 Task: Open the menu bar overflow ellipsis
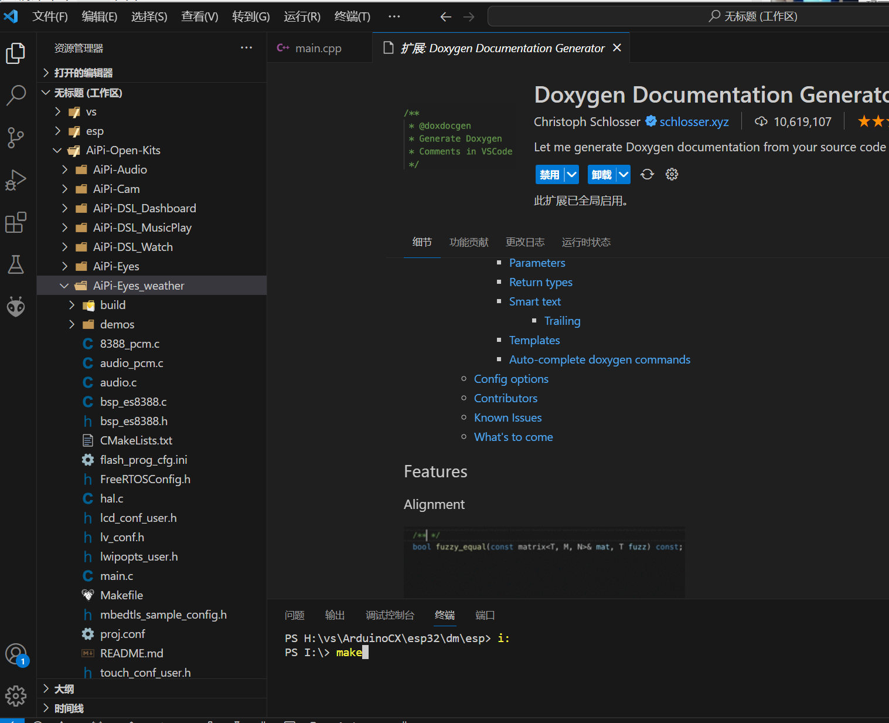click(394, 16)
